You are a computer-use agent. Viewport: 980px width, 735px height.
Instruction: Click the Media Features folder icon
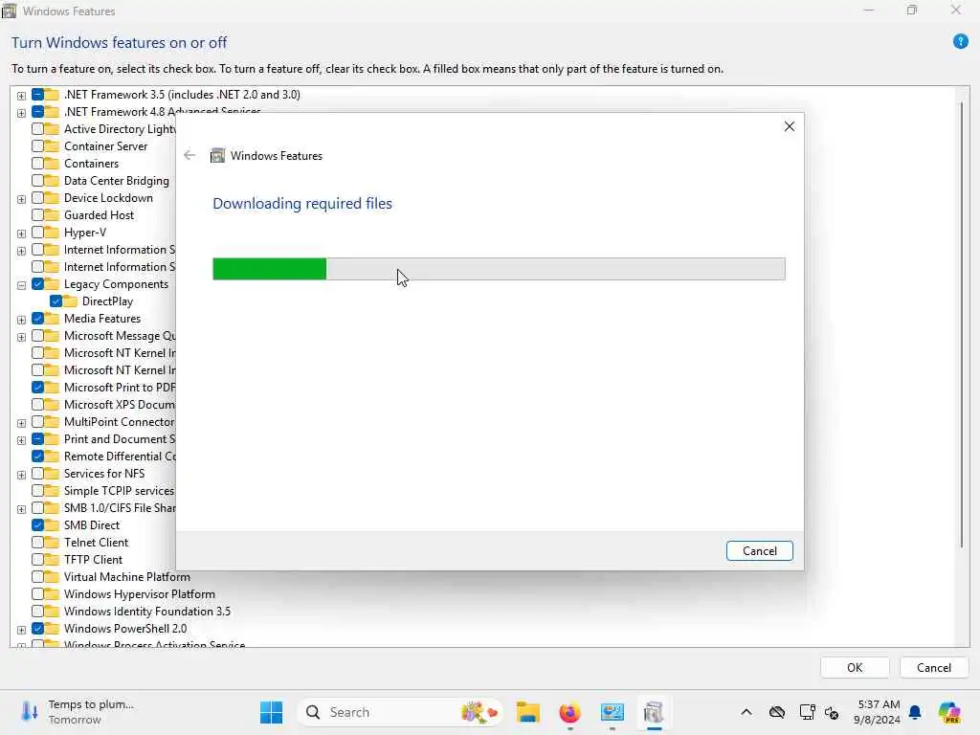(52, 319)
